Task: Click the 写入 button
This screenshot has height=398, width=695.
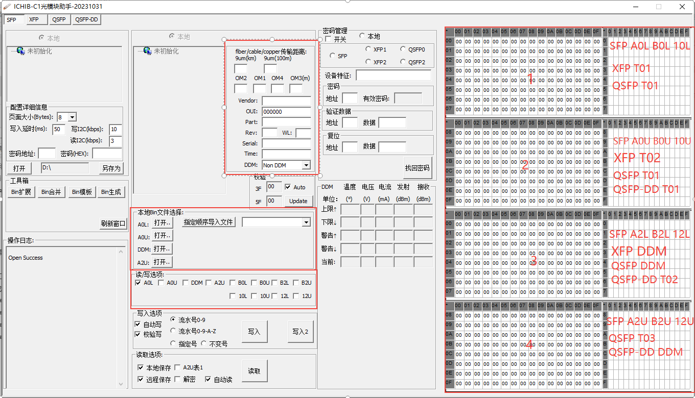Action: coord(254,332)
